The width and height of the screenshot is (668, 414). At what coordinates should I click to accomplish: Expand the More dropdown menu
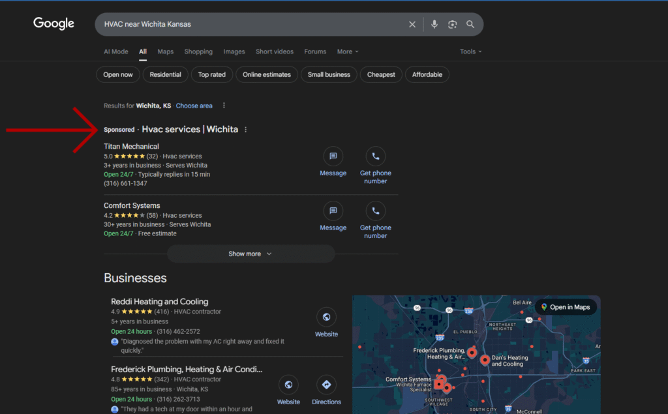click(x=348, y=52)
